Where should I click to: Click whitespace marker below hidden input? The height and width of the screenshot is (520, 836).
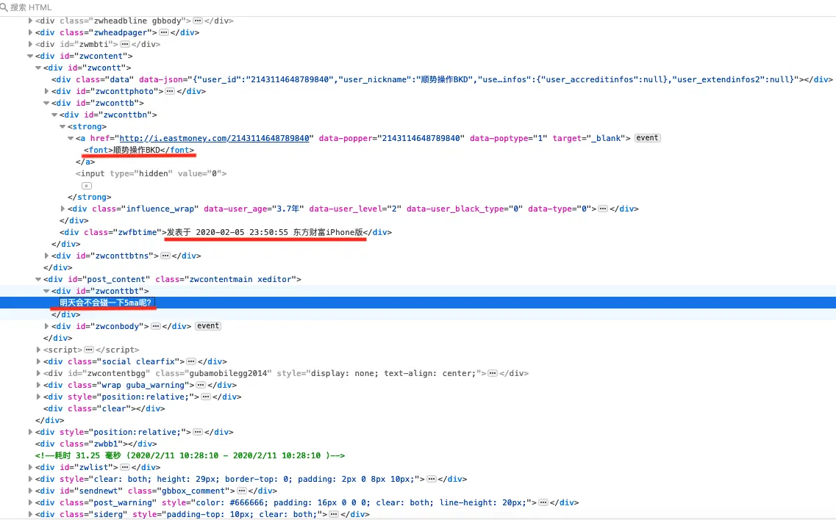86,185
